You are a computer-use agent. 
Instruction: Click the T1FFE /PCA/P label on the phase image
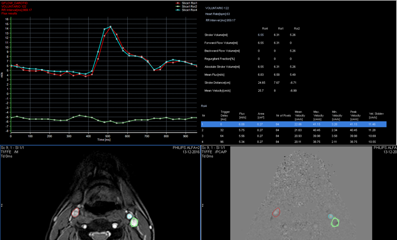pos(214,152)
